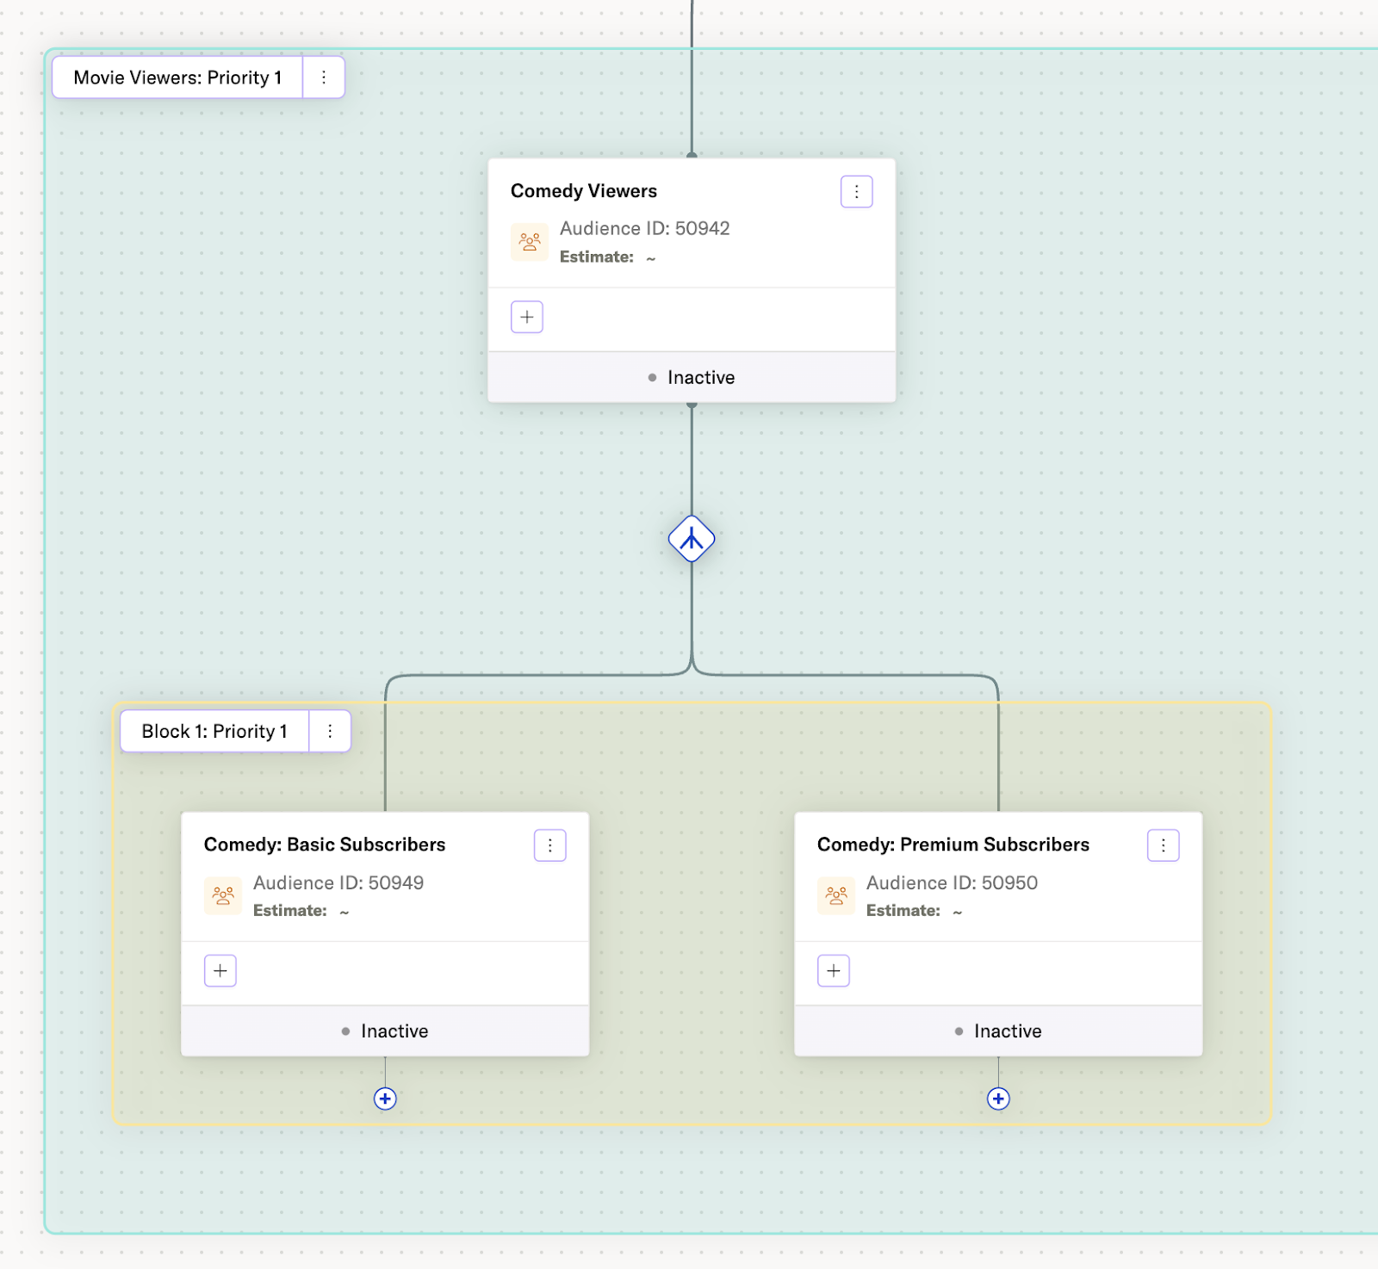Open Comedy: Basic Subscribers options menu
This screenshot has width=1378, height=1269.
pos(549,845)
